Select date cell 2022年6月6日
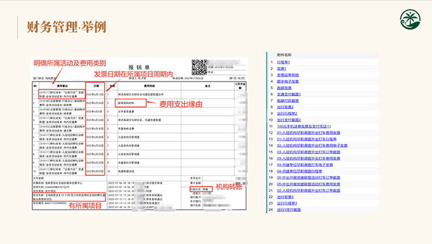Image resolution: width=432 pixels, height=244 pixels. (x=94, y=111)
